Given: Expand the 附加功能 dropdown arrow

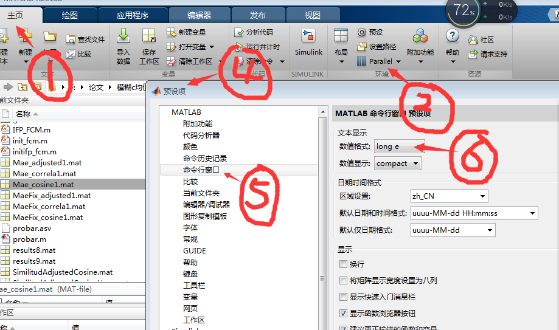Looking at the screenshot, I should 421,61.
